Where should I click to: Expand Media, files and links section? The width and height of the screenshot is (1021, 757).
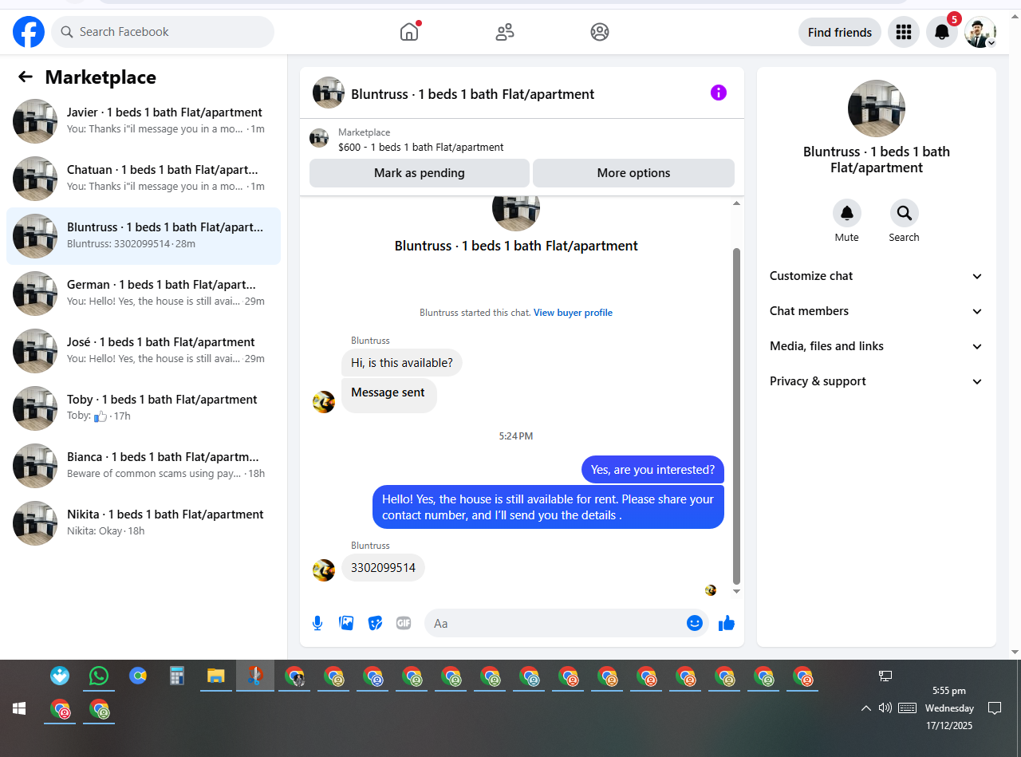(x=877, y=346)
